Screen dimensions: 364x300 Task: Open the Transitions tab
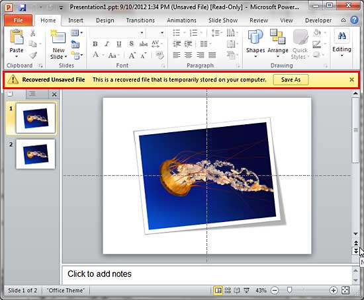coord(140,20)
